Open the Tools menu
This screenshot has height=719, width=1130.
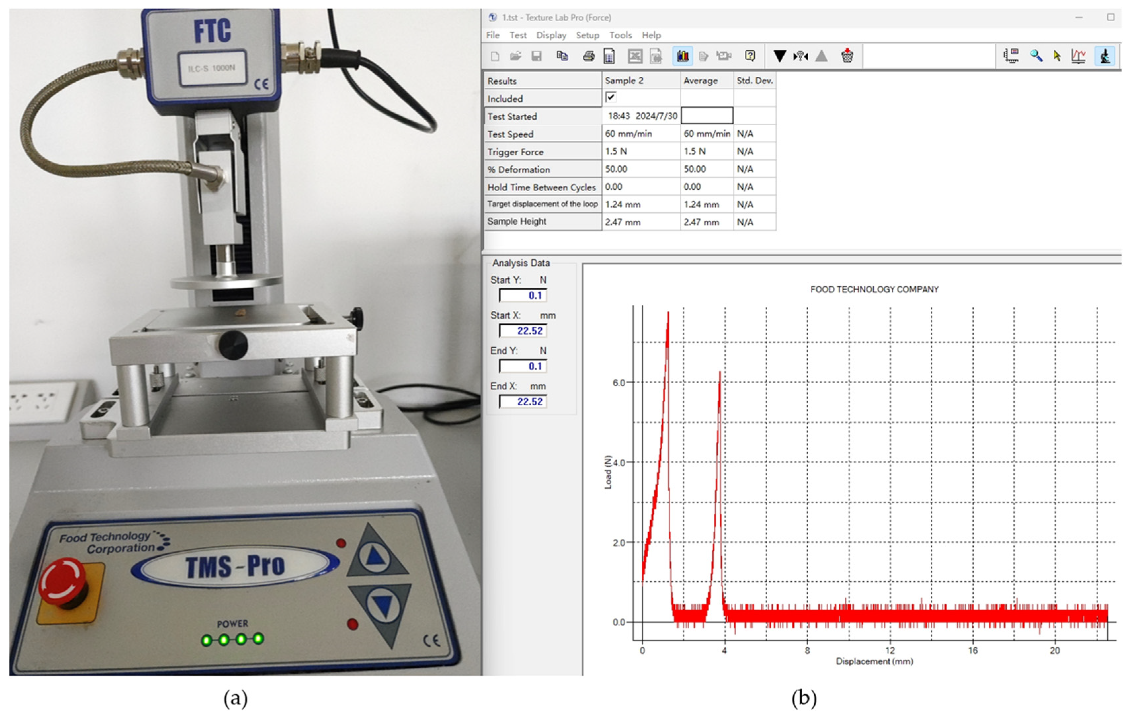pos(620,35)
